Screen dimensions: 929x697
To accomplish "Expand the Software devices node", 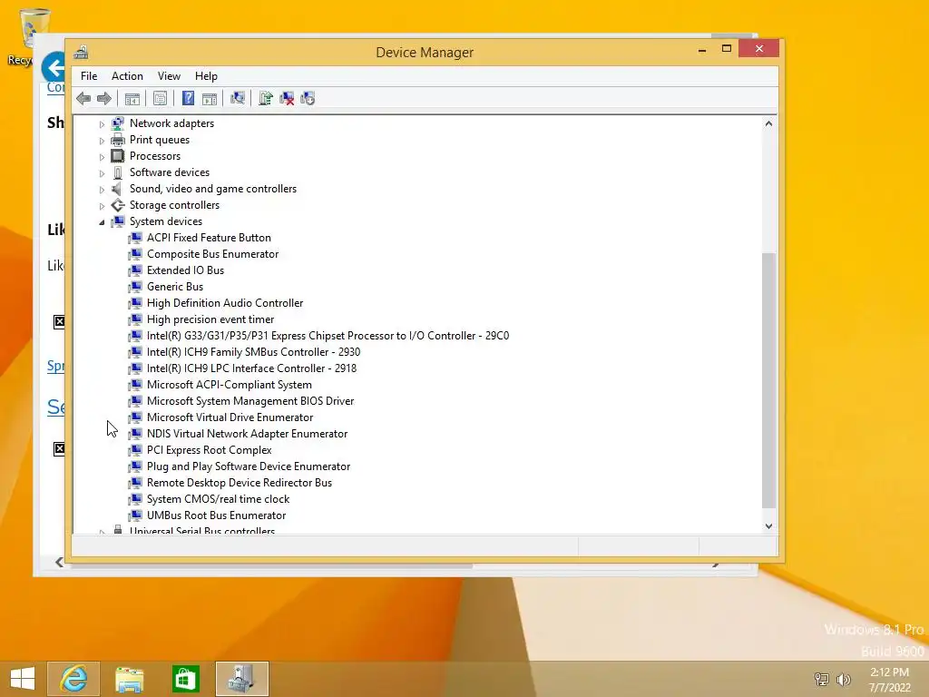I will click(x=102, y=173).
